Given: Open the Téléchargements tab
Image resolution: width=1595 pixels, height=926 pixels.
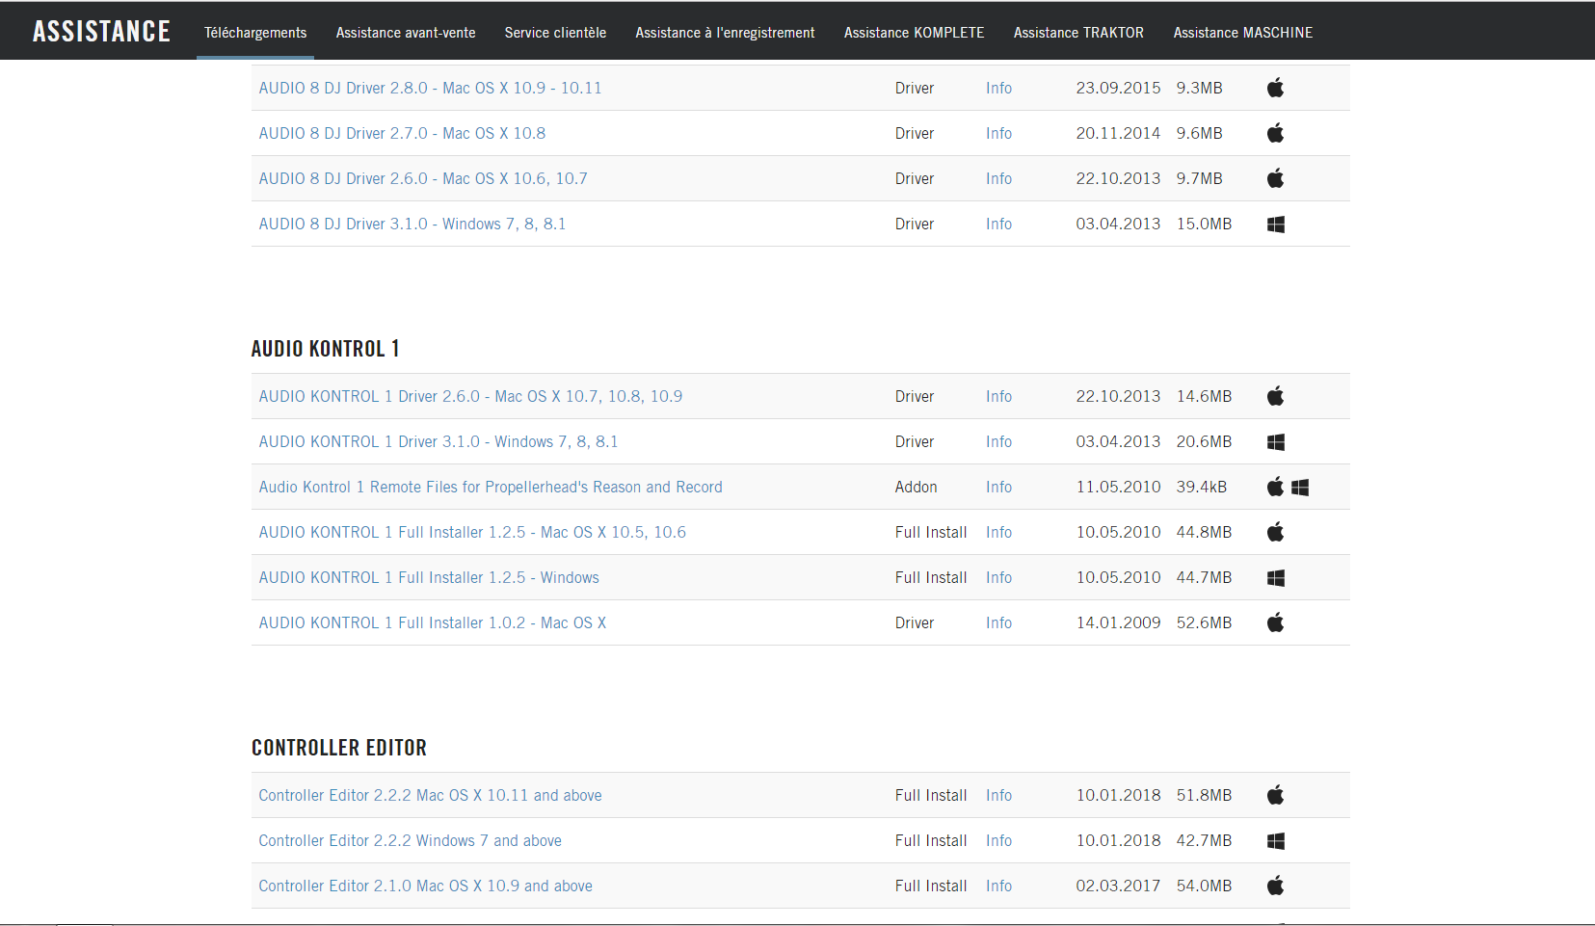Looking at the screenshot, I should (255, 33).
